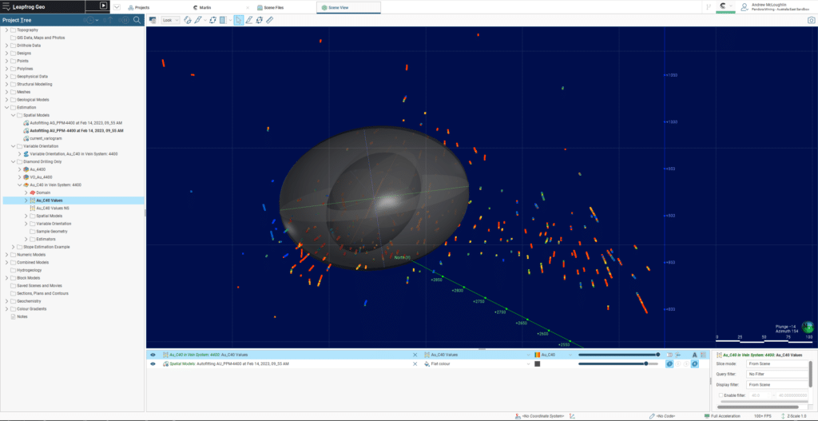Image resolution: width=818 pixels, height=421 pixels.
Task: Enable the filter checkbox in properties panel
Action: pos(721,395)
